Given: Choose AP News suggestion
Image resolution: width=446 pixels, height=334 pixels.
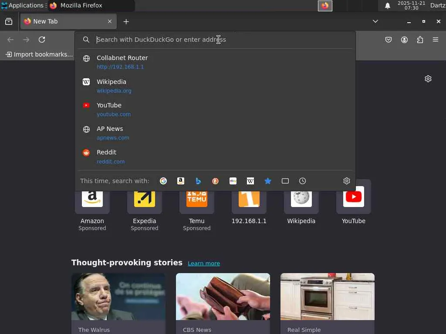Looking at the screenshot, I should coord(215,133).
